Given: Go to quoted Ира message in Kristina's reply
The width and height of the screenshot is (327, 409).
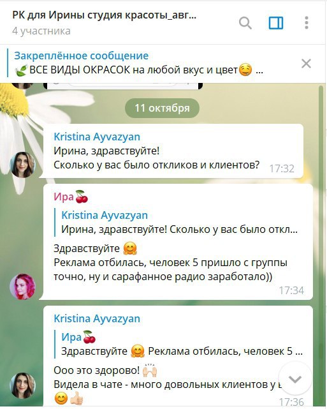Looking at the screenshot, I should [x=179, y=344].
